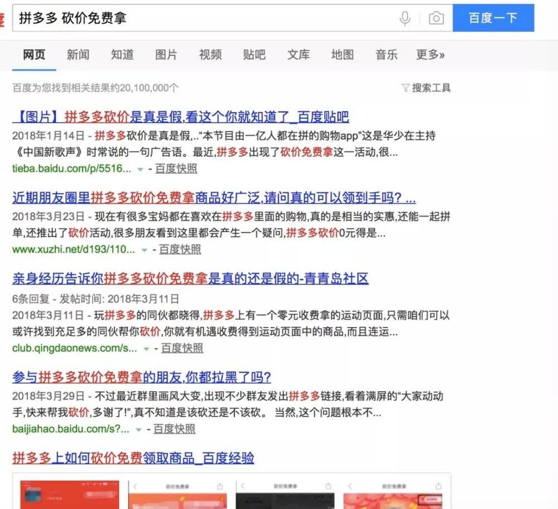Go to the 贴吧 tab
Screen dimensions: 558x509
(254, 55)
